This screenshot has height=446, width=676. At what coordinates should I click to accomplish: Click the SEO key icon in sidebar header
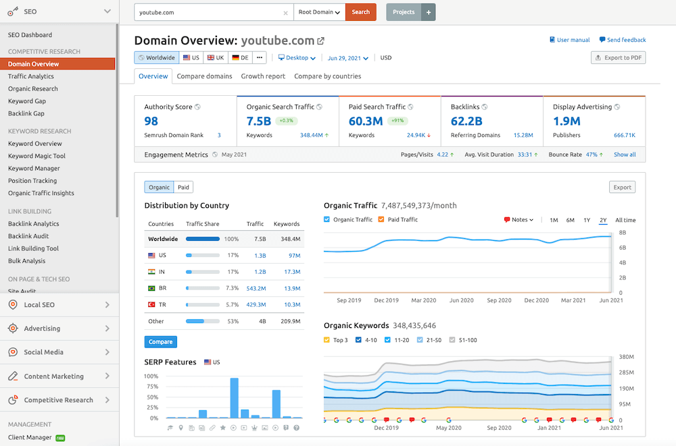pyautogui.click(x=13, y=11)
